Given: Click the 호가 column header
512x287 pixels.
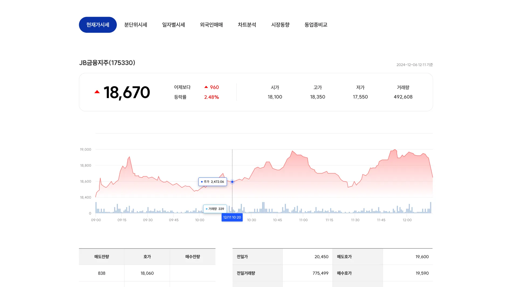Looking at the screenshot, I should [147, 257].
